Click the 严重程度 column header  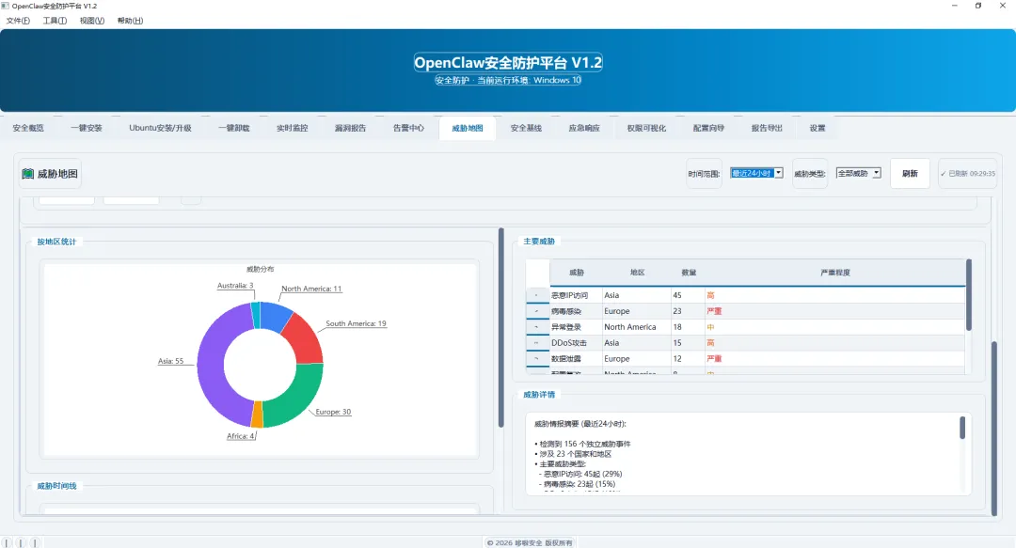[x=835, y=273]
